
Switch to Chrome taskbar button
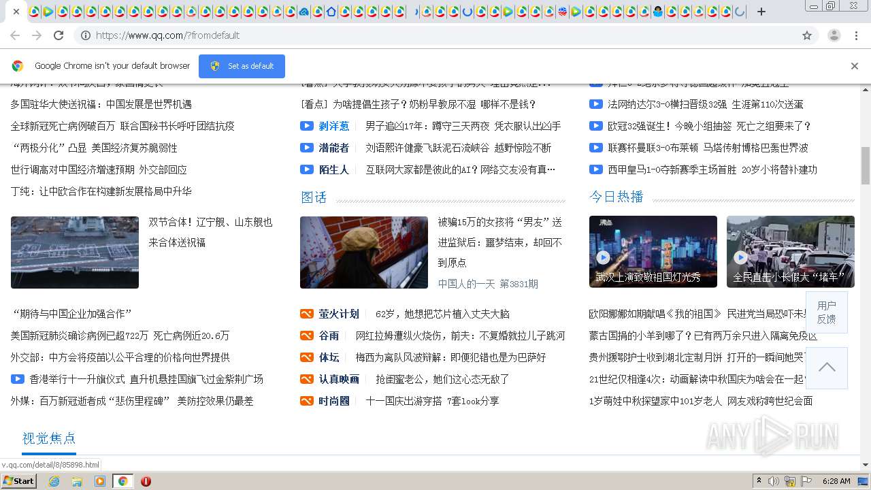point(122,481)
